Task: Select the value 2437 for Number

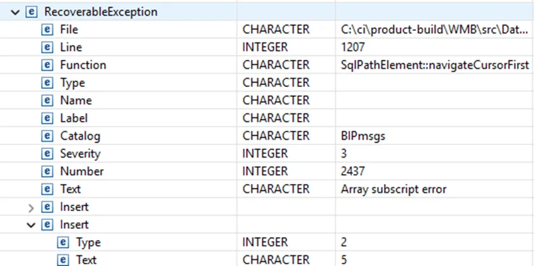Action: point(352,171)
